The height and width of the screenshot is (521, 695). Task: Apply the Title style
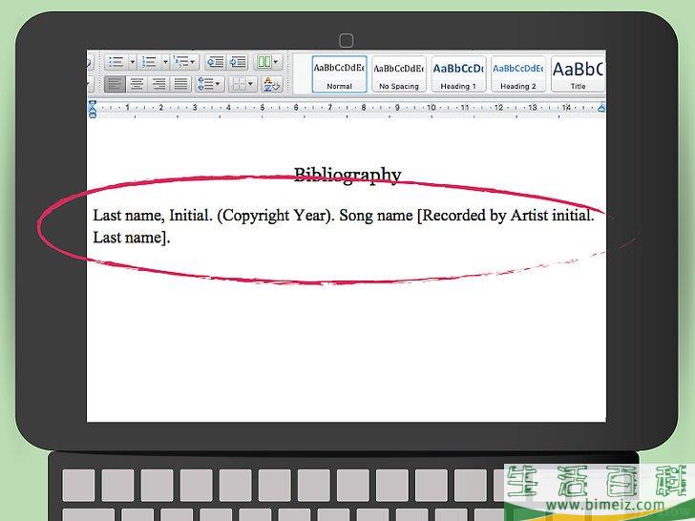(578, 73)
